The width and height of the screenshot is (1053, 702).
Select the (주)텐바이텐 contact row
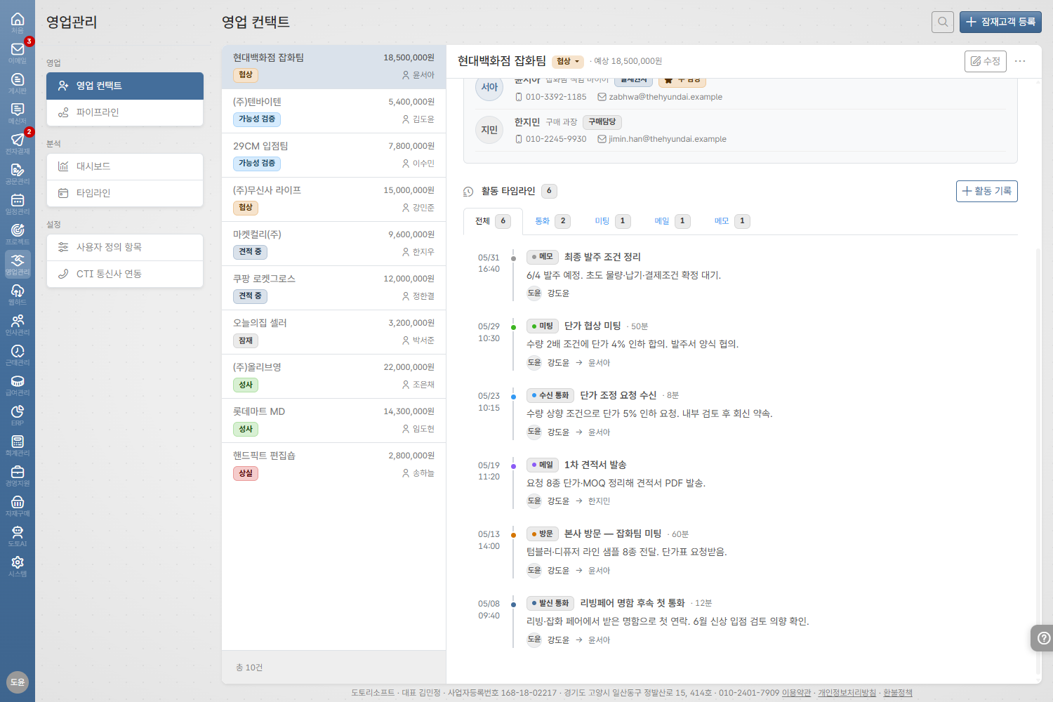click(333, 111)
